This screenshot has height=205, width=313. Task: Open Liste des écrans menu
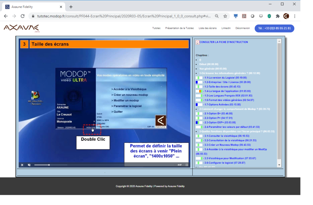click(x=208, y=28)
